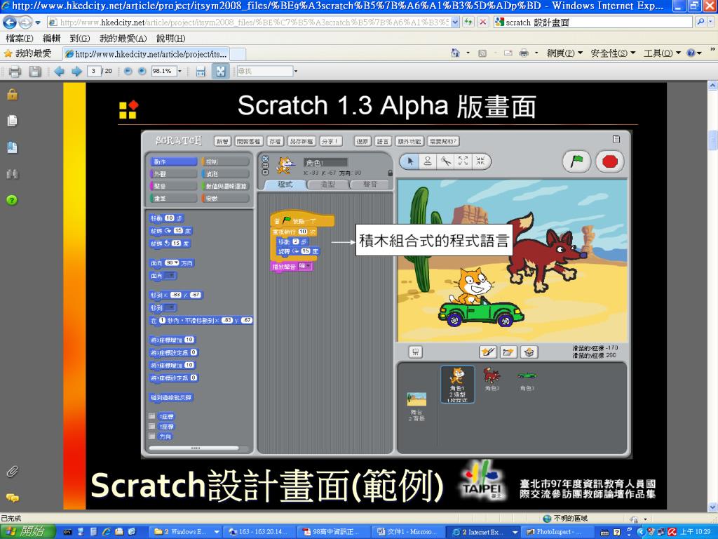Click the fit-width scrolling mode icon
This screenshot has width=718, height=539.
201,71
